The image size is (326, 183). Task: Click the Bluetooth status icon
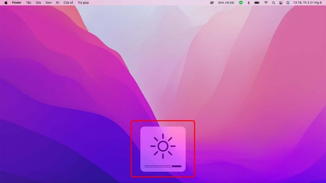pyautogui.click(x=249, y=3)
